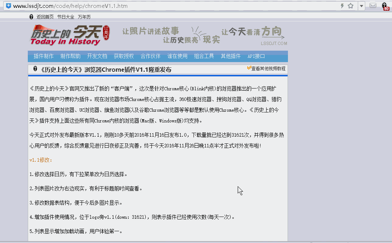Image resolution: width=392 pixels, height=243 pixels.
Task: Click the line 3.修改数据表结构
Action: [76, 203]
